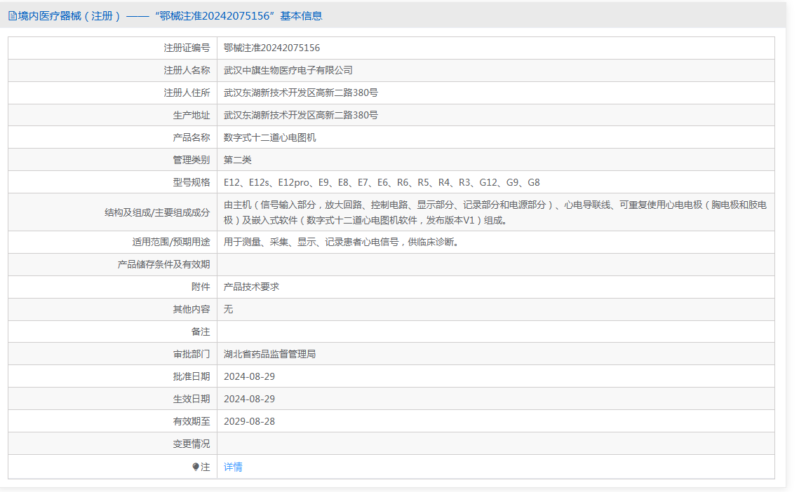Select the page title 境内医疗器械（注册）基本信息
This screenshot has height=492, width=799.
click(x=170, y=16)
